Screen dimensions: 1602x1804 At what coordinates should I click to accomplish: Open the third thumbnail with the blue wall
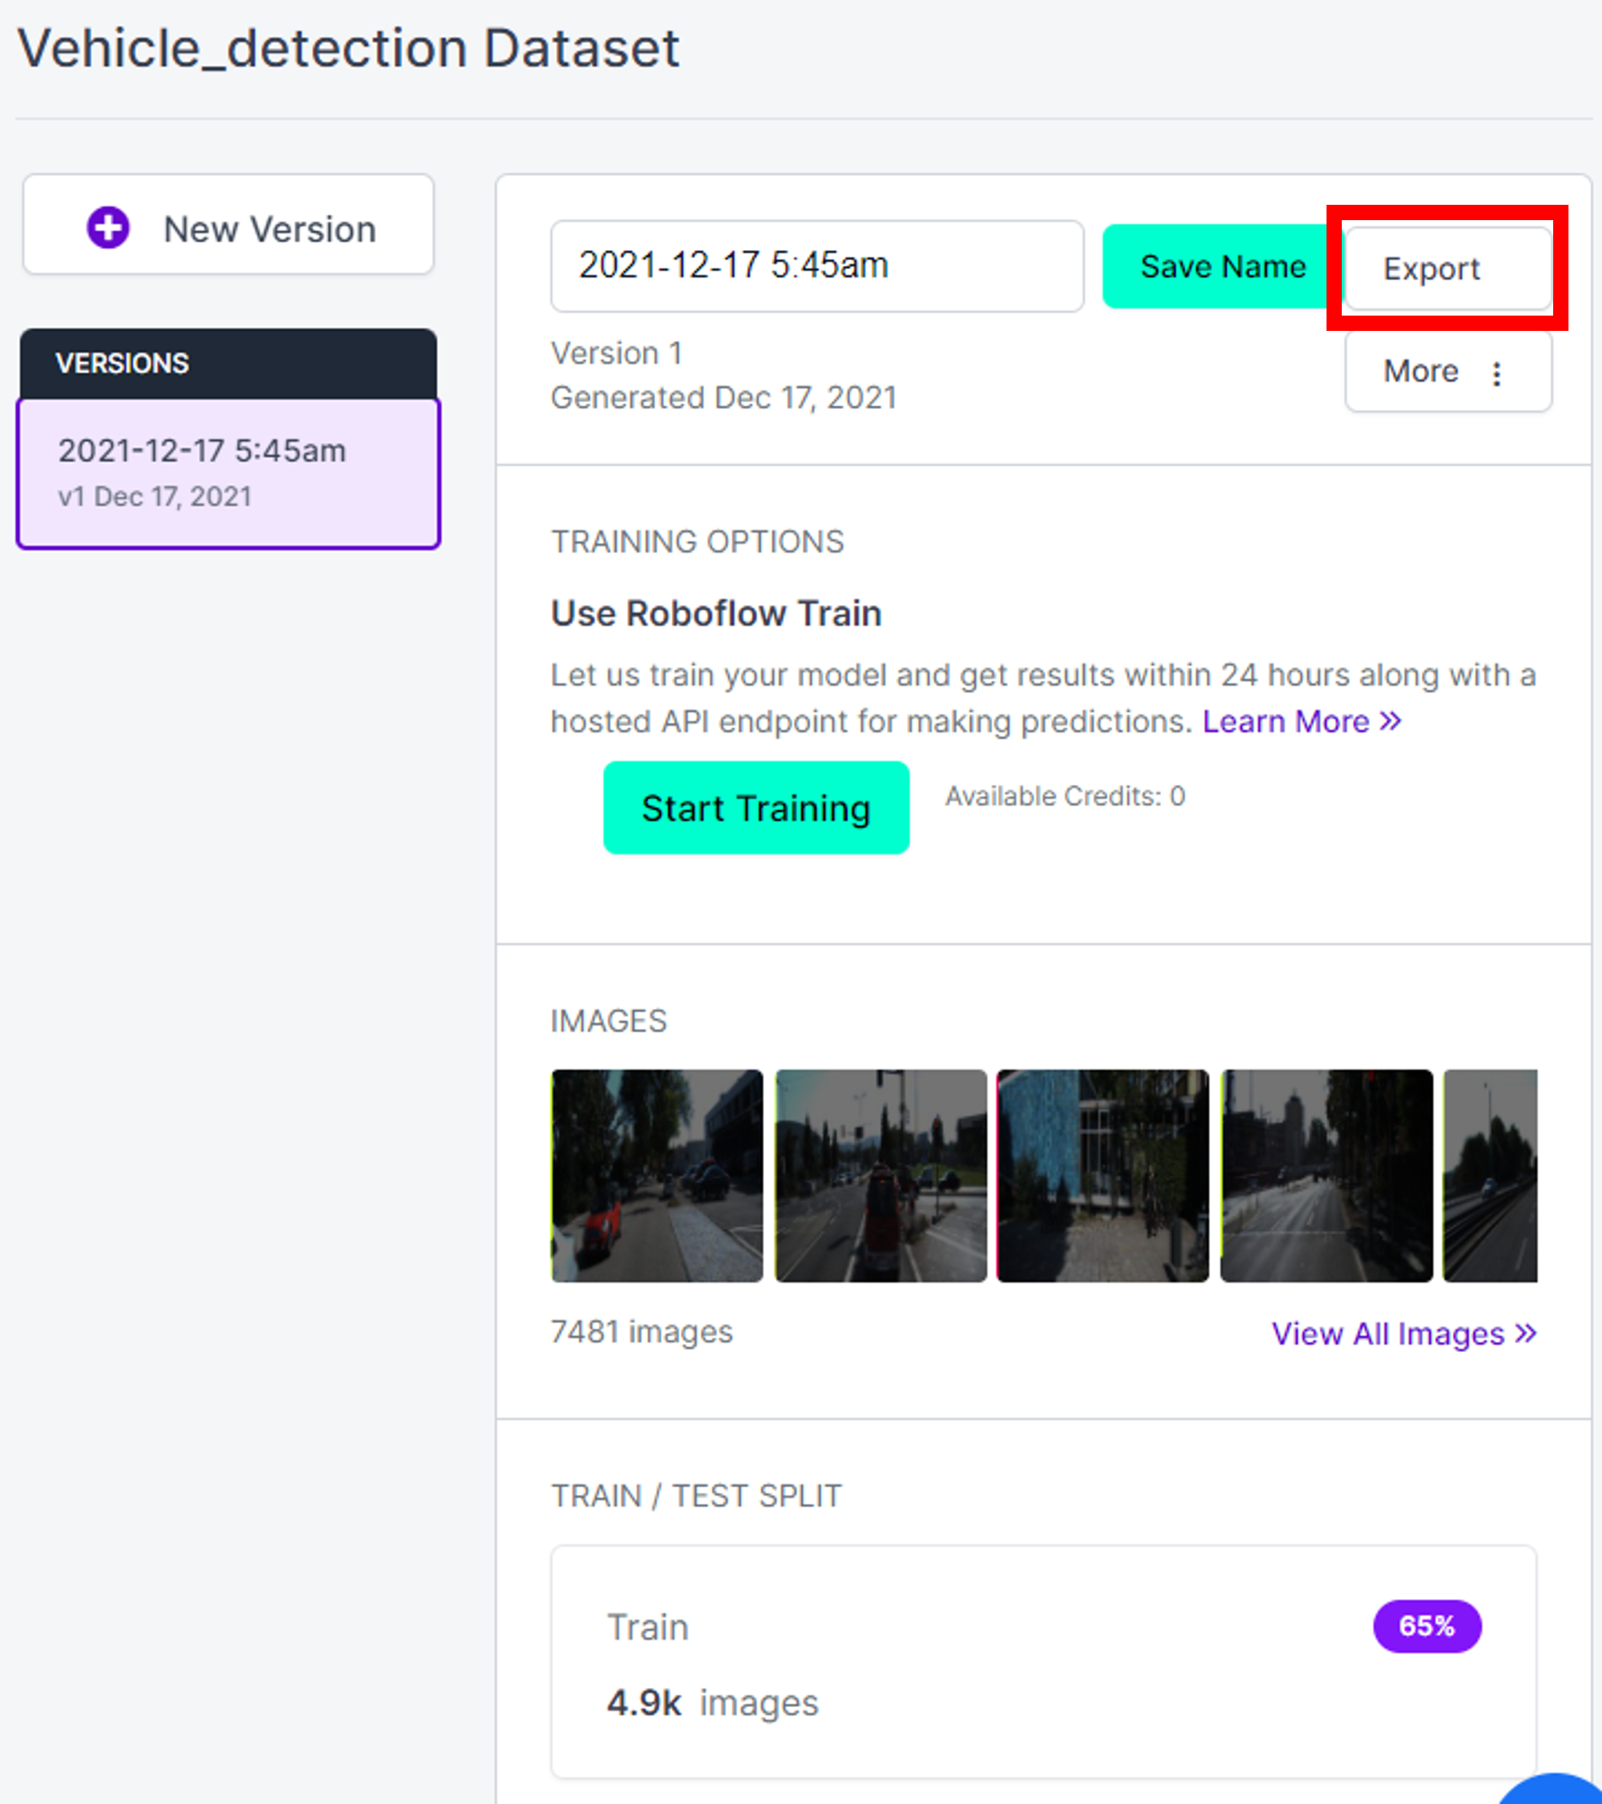(1103, 1176)
